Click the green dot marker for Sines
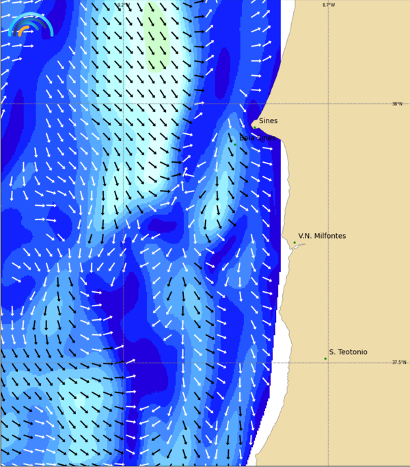 pos(254,127)
